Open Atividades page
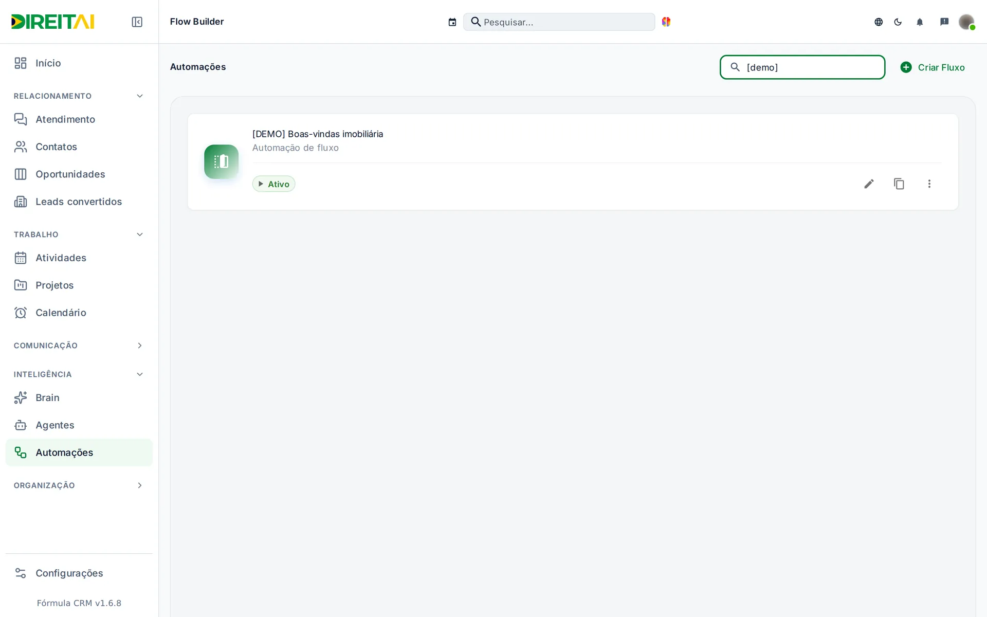987x617 pixels. pyautogui.click(x=79, y=258)
